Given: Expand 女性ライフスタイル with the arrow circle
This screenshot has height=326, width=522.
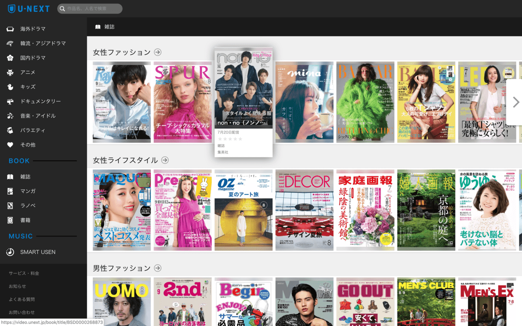Looking at the screenshot, I should tap(164, 160).
